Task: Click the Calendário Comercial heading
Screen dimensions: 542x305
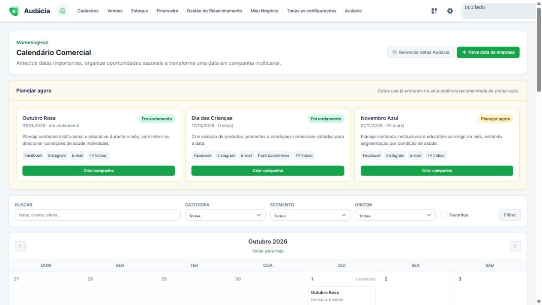Action: click(54, 53)
